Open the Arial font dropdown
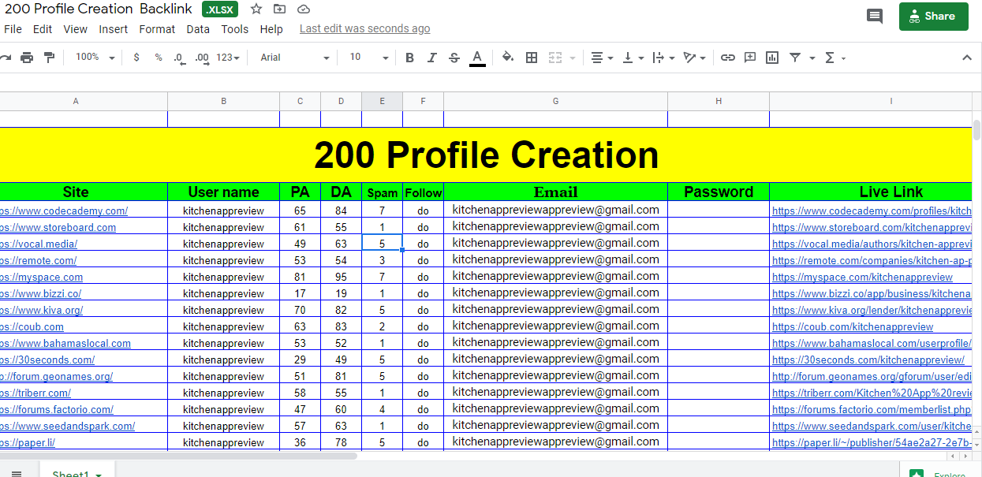The height and width of the screenshot is (477, 982). [x=294, y=58]
